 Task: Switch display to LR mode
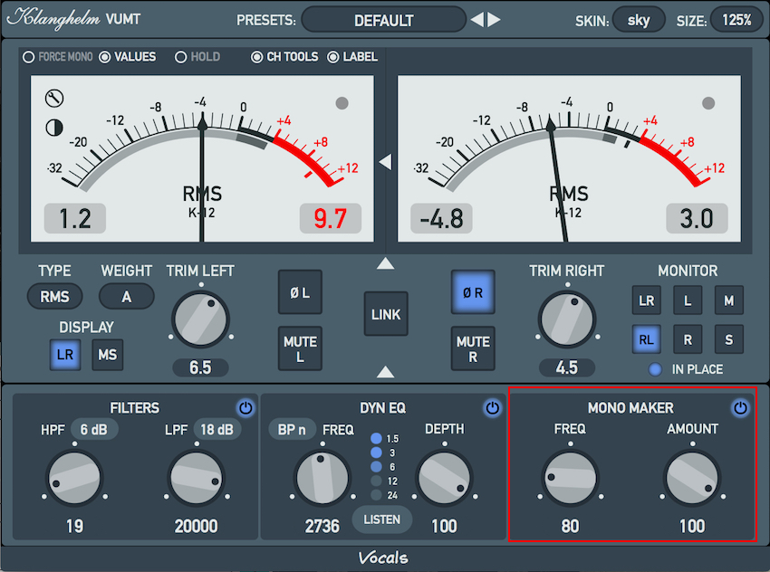(65, 354)
